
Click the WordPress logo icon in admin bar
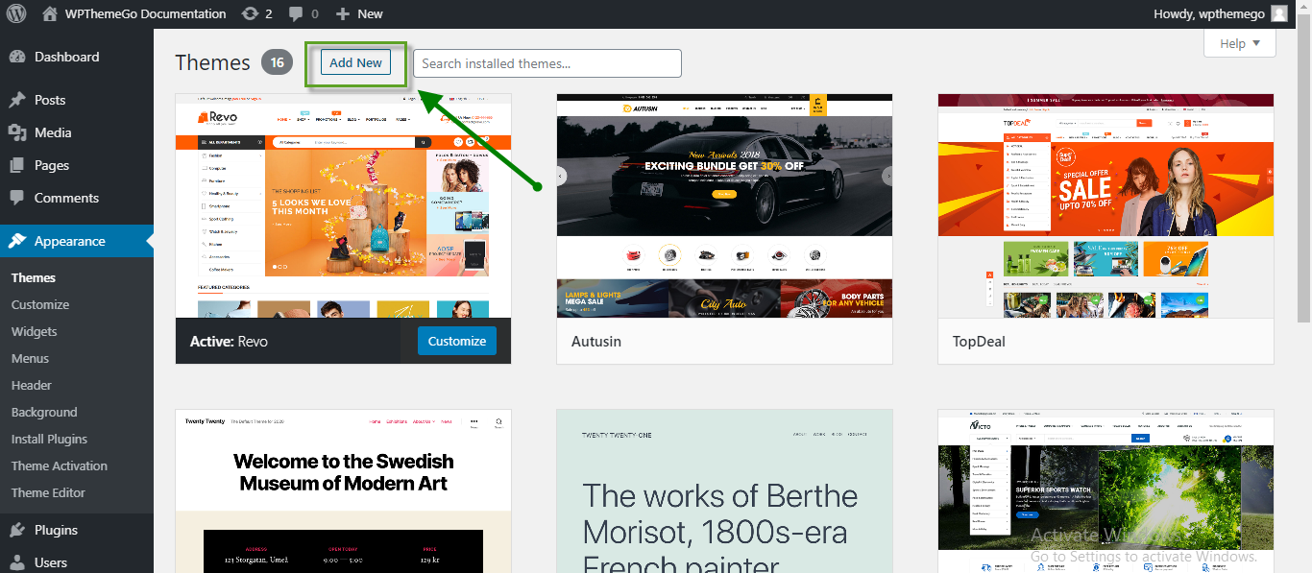20,13
